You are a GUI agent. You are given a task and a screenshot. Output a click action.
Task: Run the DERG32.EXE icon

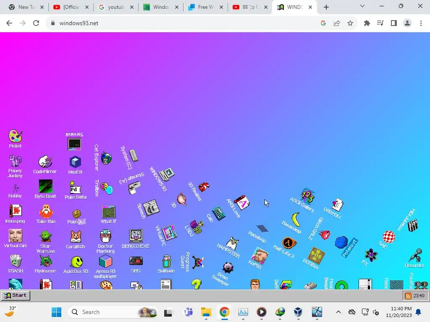tap(136, 236)
